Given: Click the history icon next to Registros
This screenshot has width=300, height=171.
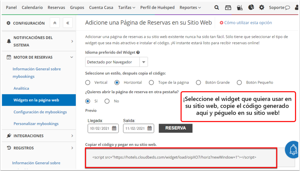Looking at the screenshot, I should click(9, 148).
